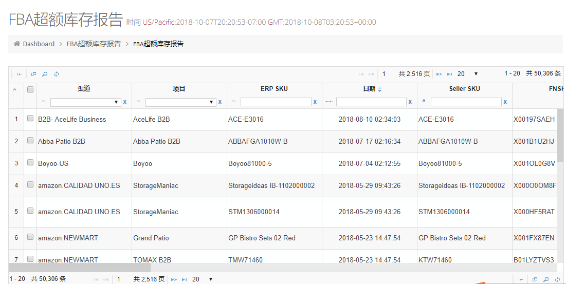Toggle the select-all checkbox in header
The image size is (566, 284).
[30, 89]
